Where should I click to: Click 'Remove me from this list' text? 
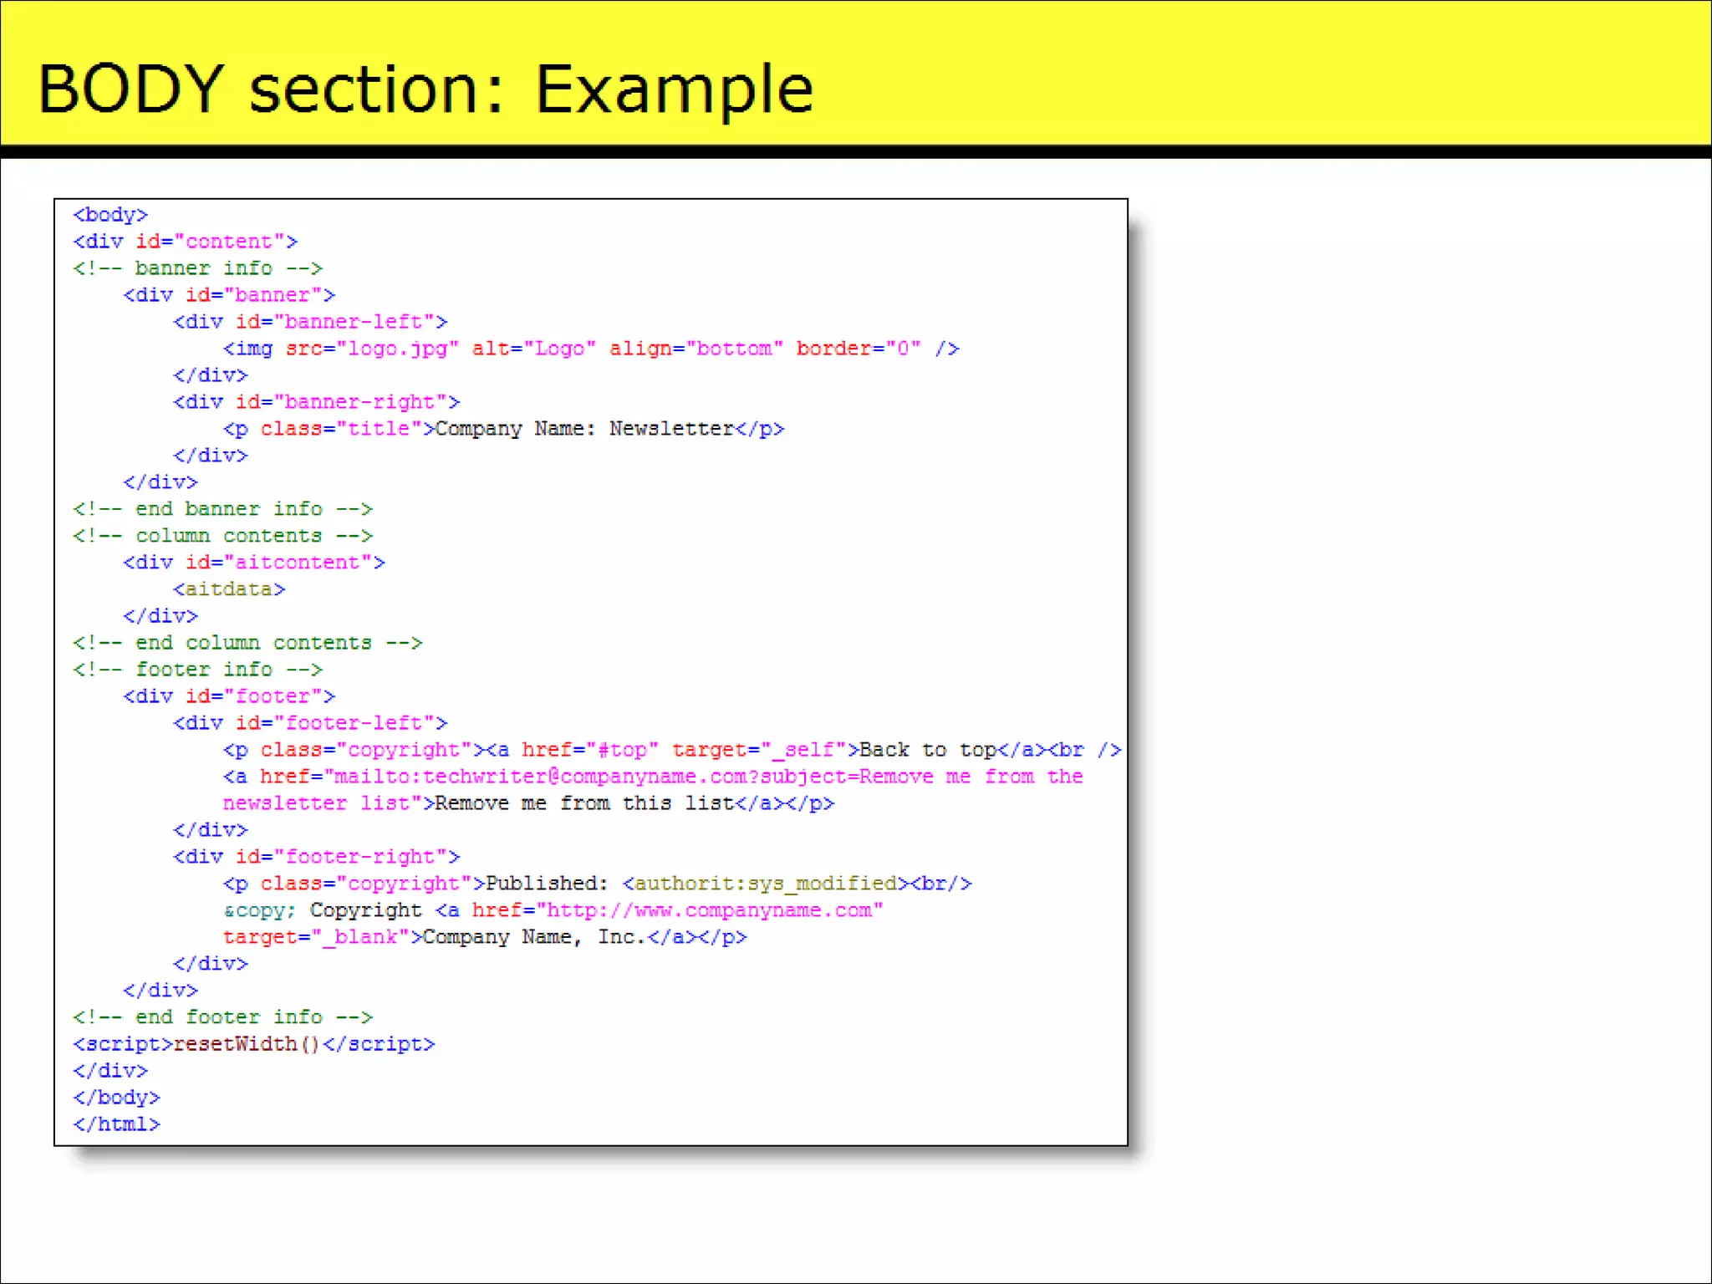tap(583, 803)
